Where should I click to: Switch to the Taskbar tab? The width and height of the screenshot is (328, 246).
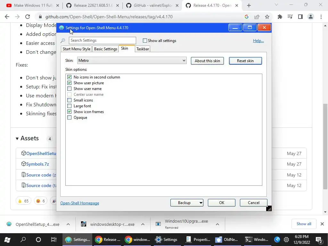tap(143, 49)
